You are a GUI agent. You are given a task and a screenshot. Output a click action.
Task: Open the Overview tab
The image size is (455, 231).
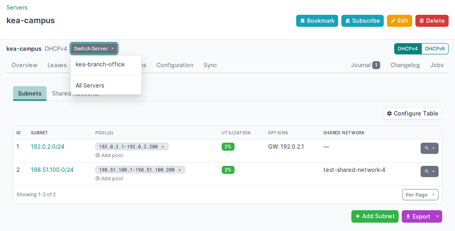pos(24,65)
